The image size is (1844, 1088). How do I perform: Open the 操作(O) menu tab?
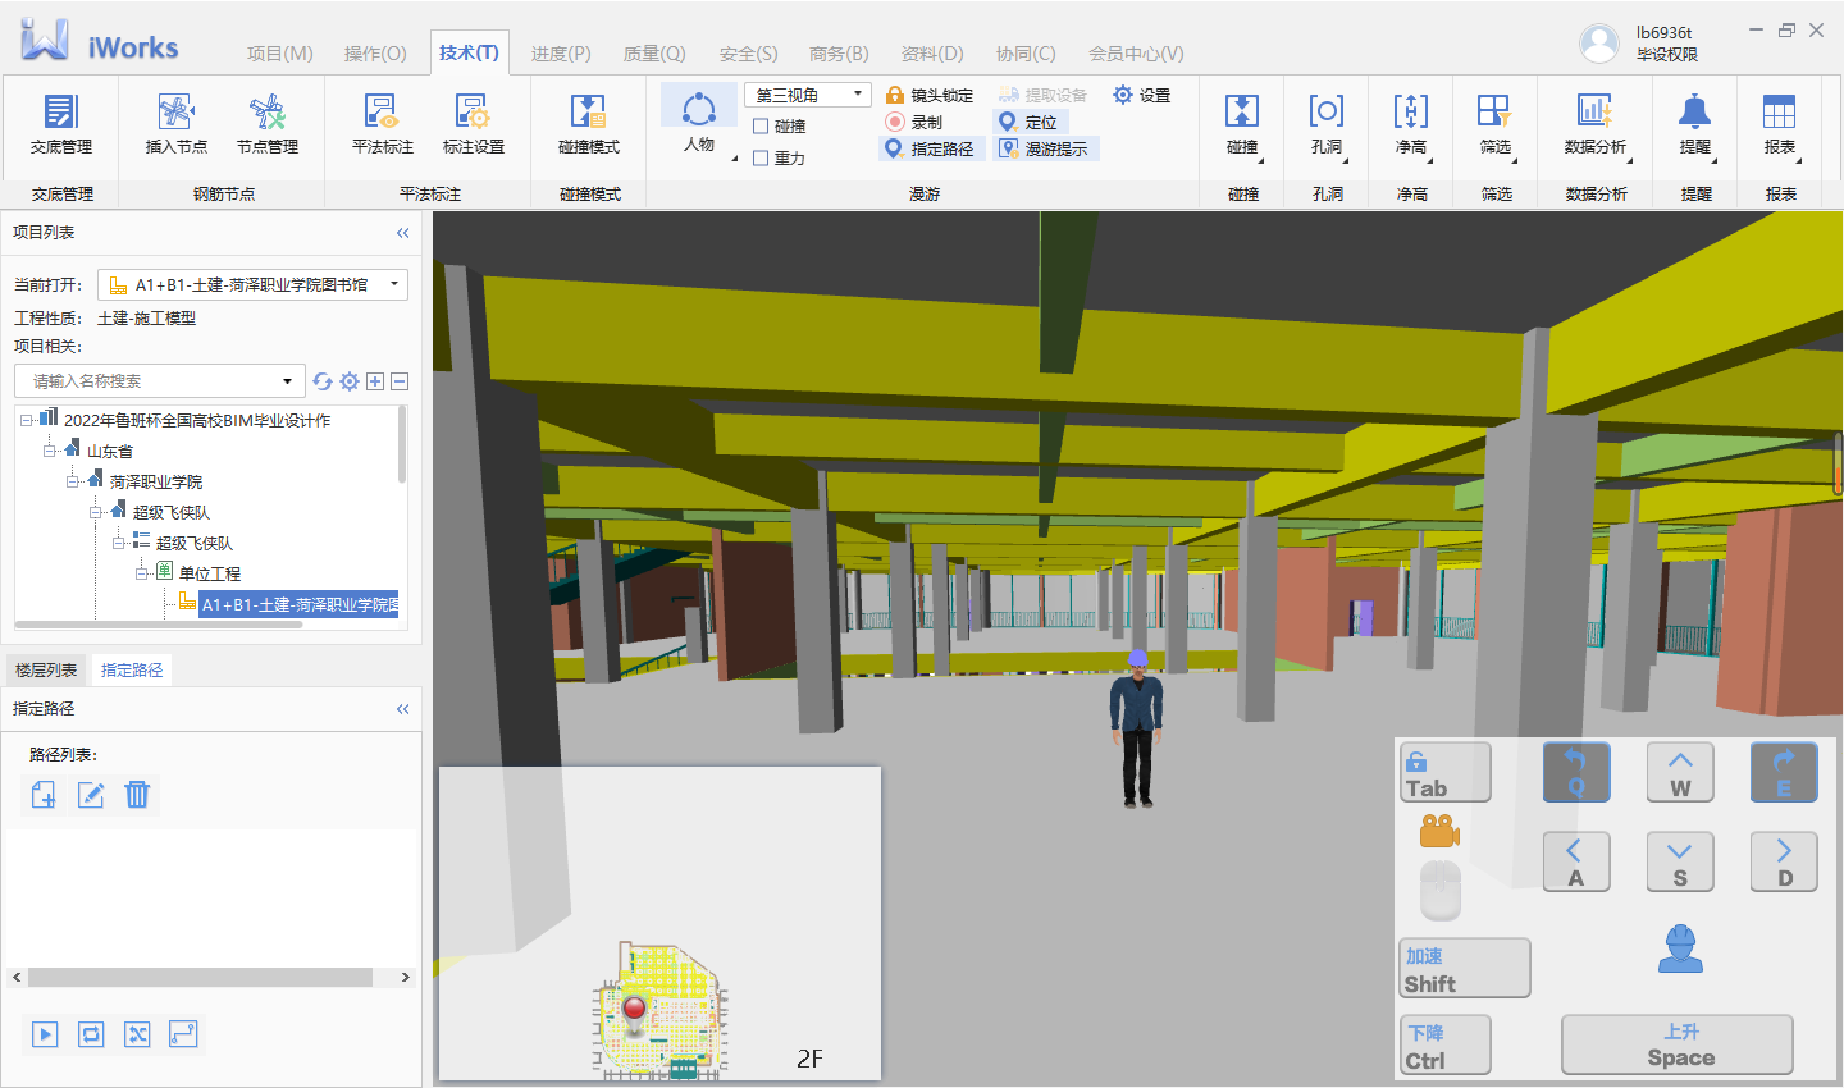(x=375, y=54)
